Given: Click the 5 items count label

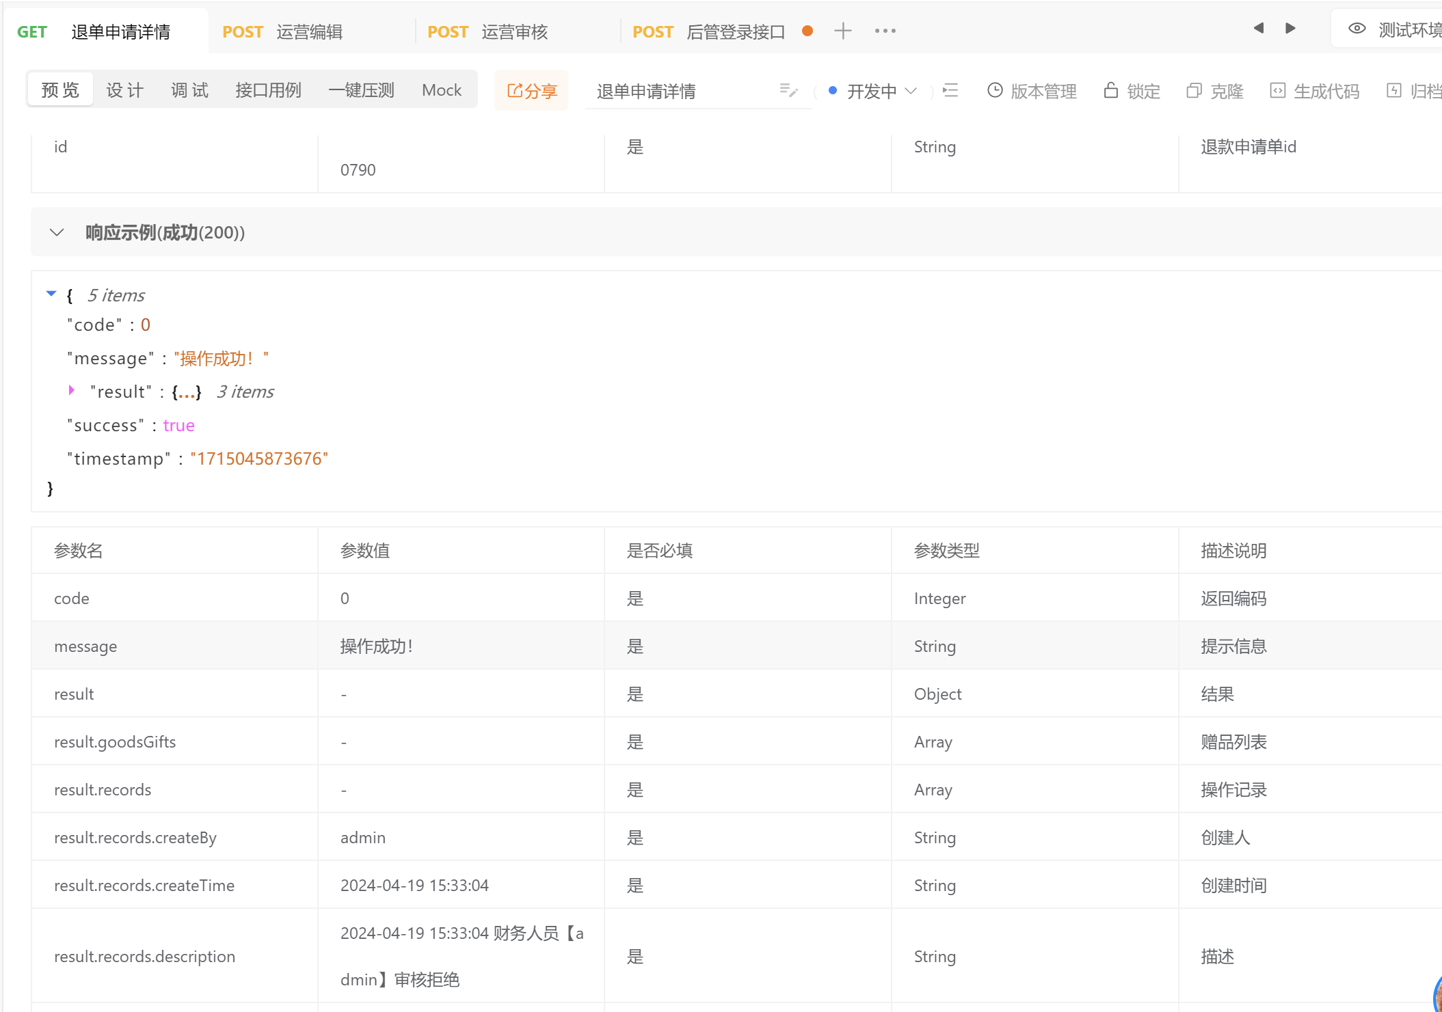Looking at the screenshot, I should pos(116,295).
